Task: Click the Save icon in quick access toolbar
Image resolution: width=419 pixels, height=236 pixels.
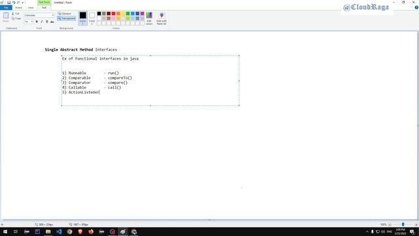Action: [x=9, y=3]
